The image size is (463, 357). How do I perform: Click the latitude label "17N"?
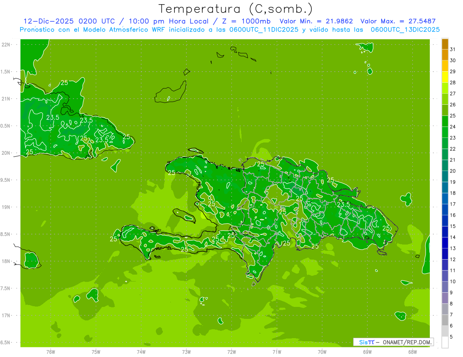[x=7, y=315]
